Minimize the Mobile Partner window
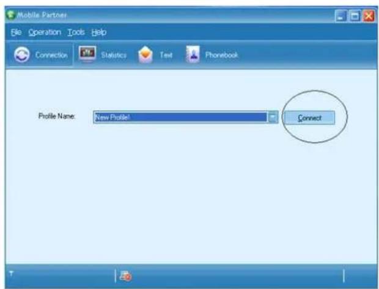Image resolution: width=379 pixels, height=289 pixels. 341,16
